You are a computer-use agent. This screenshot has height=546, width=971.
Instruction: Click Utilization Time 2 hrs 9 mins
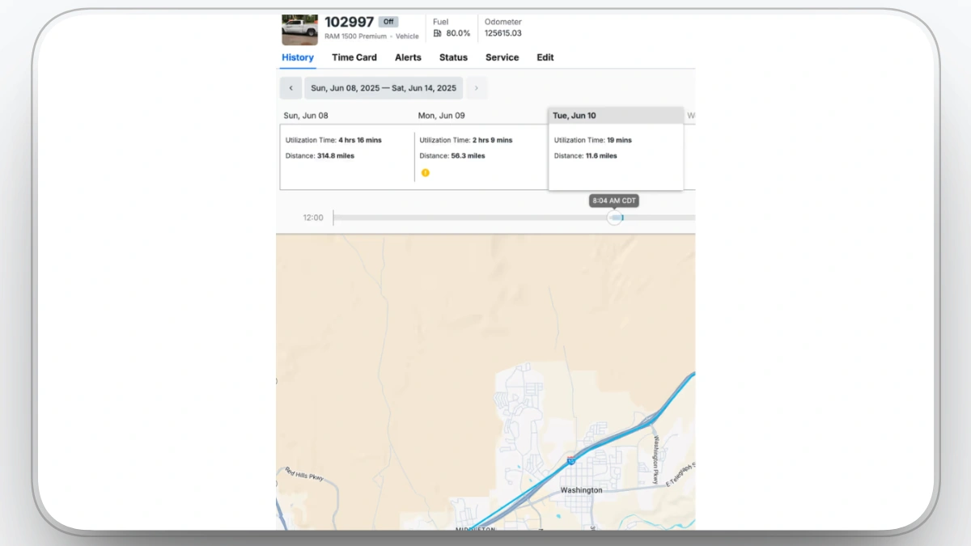[466, 140]
